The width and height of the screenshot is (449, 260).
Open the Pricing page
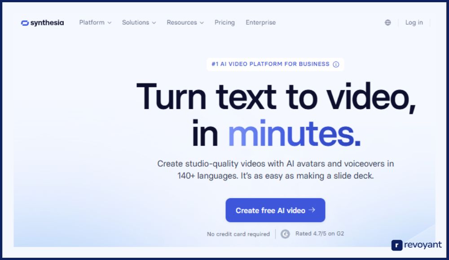click(x=224, y=22)
